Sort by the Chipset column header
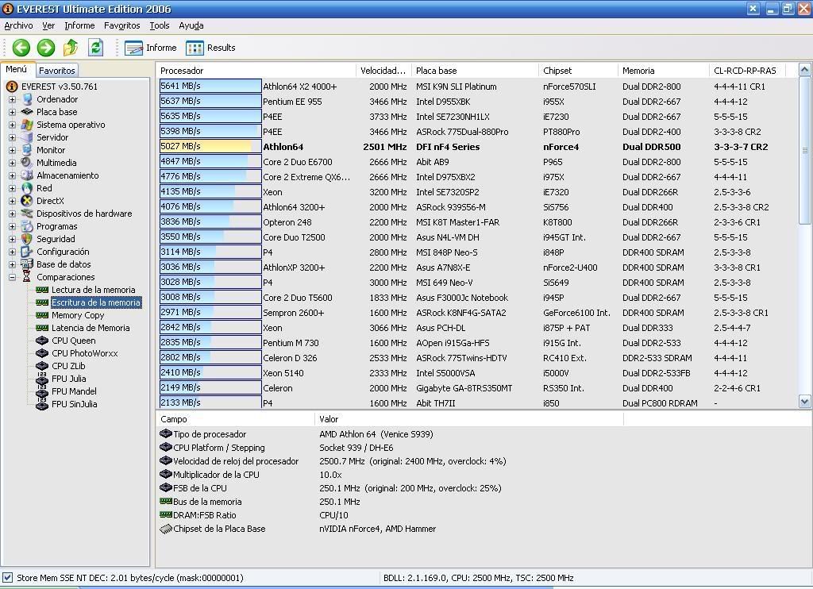This screenshot has height=589, width=813. pyautogui.click(x=578, y=71)
